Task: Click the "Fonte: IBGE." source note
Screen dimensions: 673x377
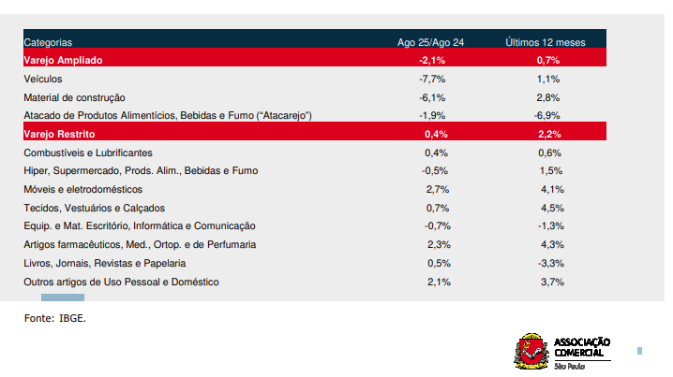Action: (x=54, y=319)
